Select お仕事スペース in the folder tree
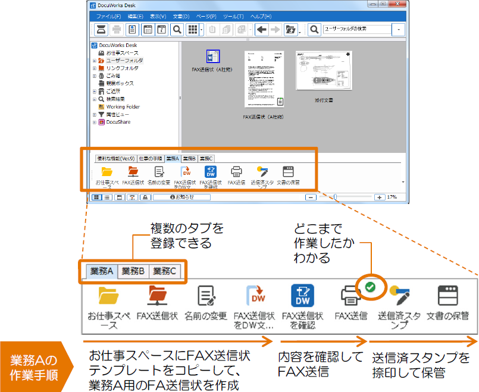479x392 pixels. coord(122,53)
